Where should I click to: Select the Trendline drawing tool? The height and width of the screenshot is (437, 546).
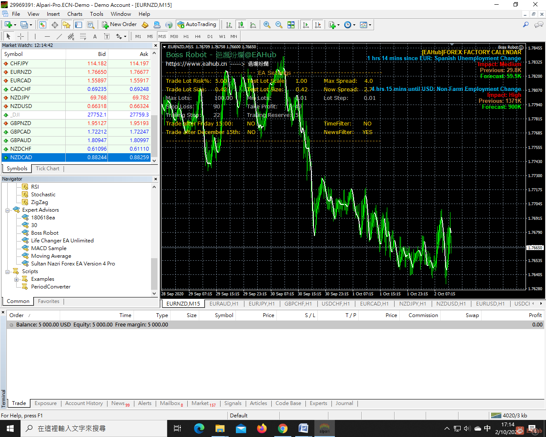(x=59, y=36)
